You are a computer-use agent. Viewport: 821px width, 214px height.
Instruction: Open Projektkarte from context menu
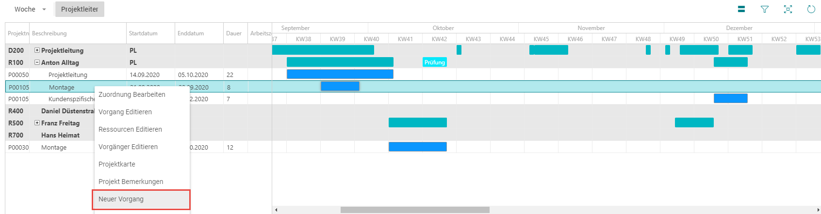117,164
